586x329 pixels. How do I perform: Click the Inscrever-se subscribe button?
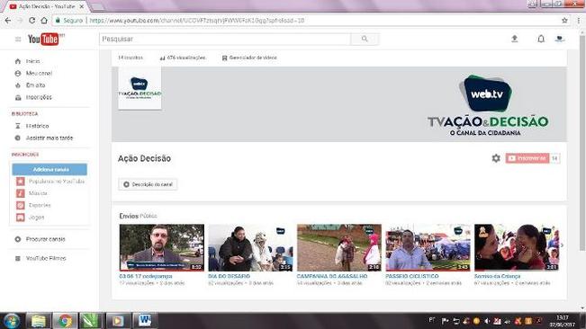527,158
